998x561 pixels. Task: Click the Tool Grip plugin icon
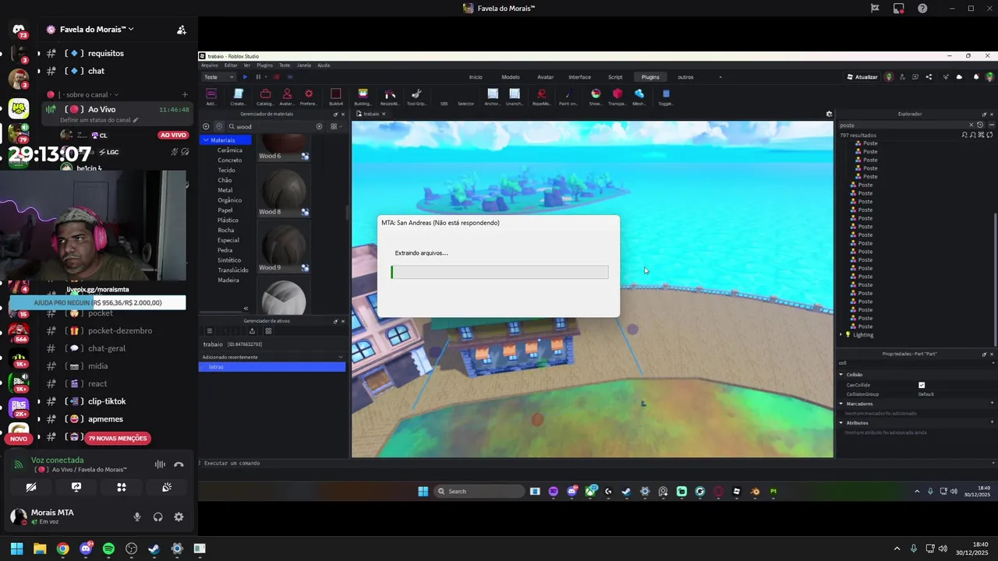tap(416, 94)
